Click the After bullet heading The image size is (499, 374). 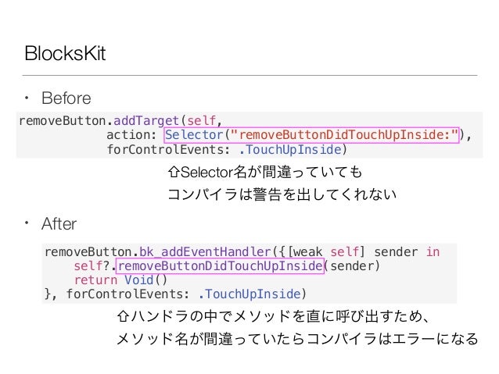(x=59, y=224)
